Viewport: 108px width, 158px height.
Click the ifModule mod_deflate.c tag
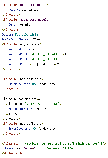tap(22, 99)
